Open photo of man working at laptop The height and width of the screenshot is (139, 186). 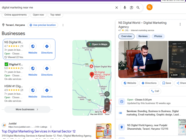pos(143,60)
